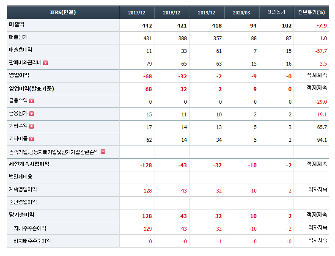
Task: Select the 영업이익 row label
Action: (x=19, y=75)
